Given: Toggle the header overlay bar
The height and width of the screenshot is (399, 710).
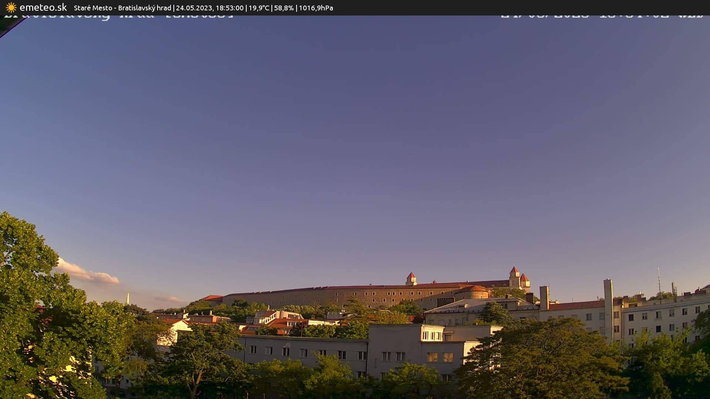Looking at the screenshot, I should pyautogui.click(x=355, y=8).
